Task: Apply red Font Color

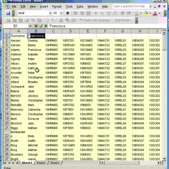Action: point(155,13)
